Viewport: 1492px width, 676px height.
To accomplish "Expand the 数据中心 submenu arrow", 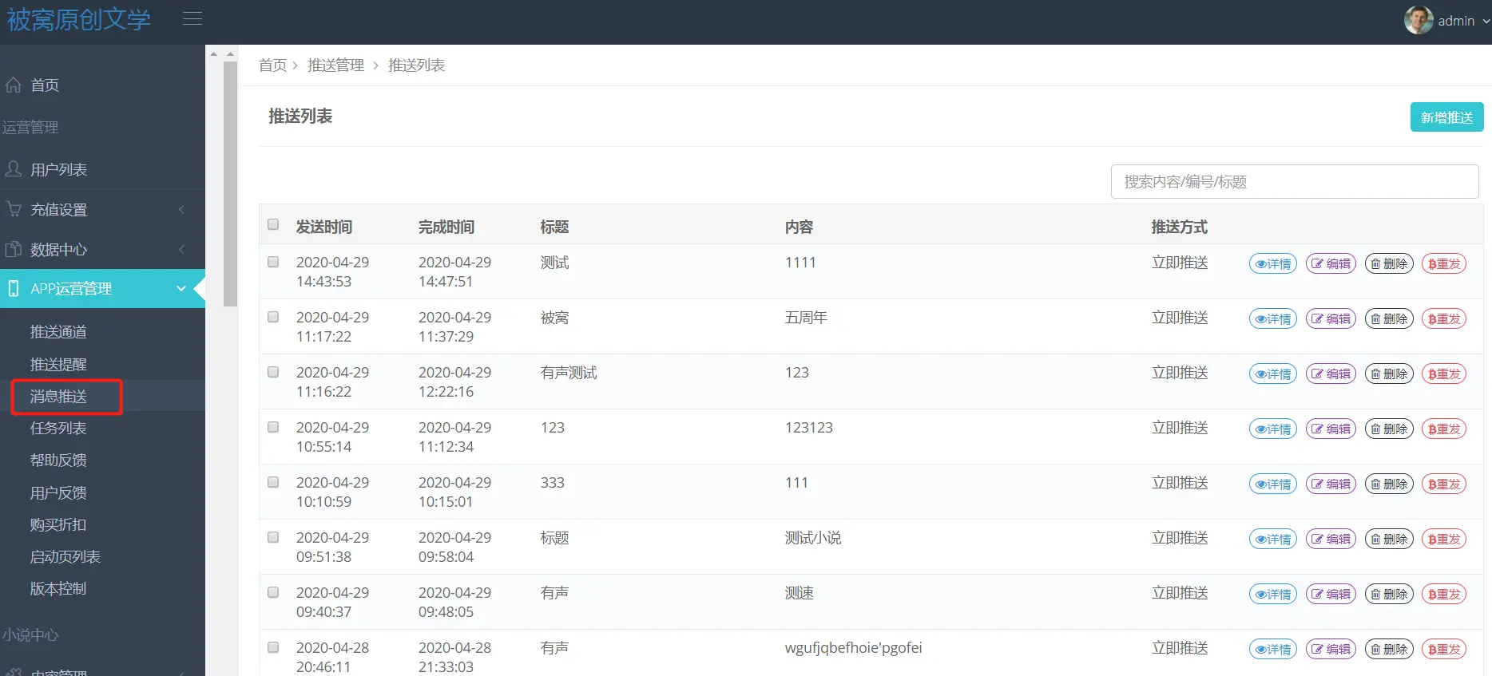I will (x=181, y=249).
